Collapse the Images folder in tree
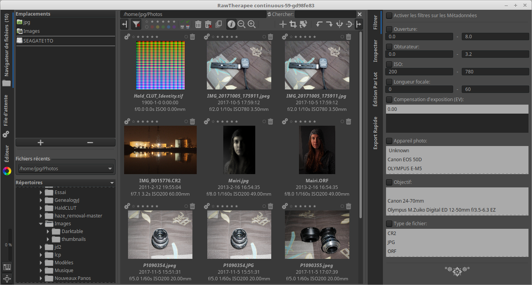Viewport: 532px width, 285px height. point(41,224)
